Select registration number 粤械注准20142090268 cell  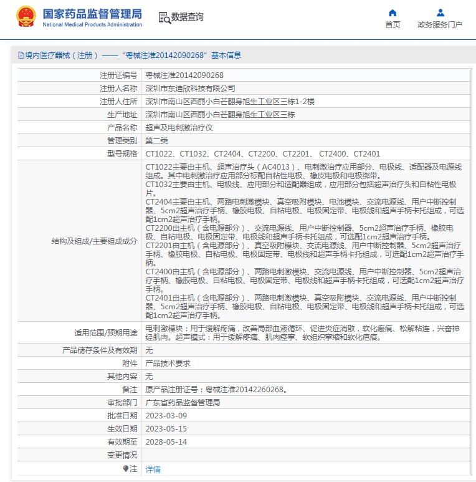[184, 75]
